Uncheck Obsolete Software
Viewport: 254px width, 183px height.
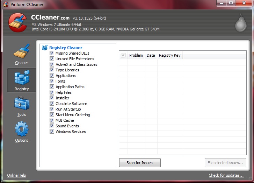52,104
